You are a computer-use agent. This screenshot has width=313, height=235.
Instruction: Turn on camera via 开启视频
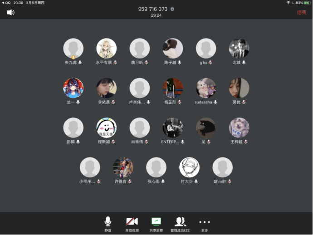point(132,223)
